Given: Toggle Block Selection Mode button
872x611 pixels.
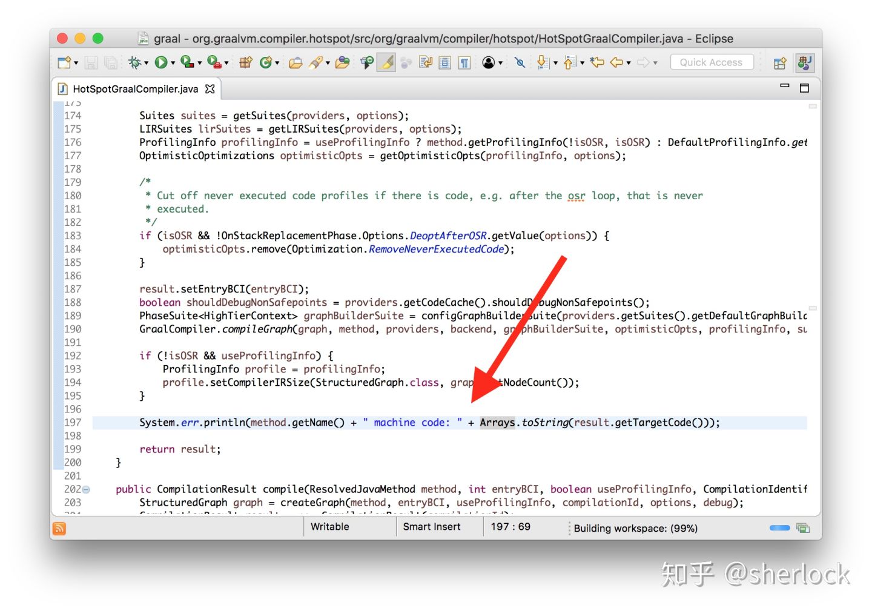Looking at the screenshot, I should pos(445,62).
